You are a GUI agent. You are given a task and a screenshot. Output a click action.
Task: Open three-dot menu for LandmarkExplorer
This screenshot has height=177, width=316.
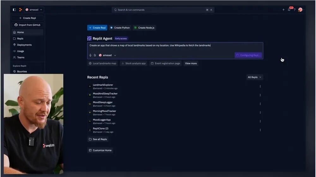[260, 86]
